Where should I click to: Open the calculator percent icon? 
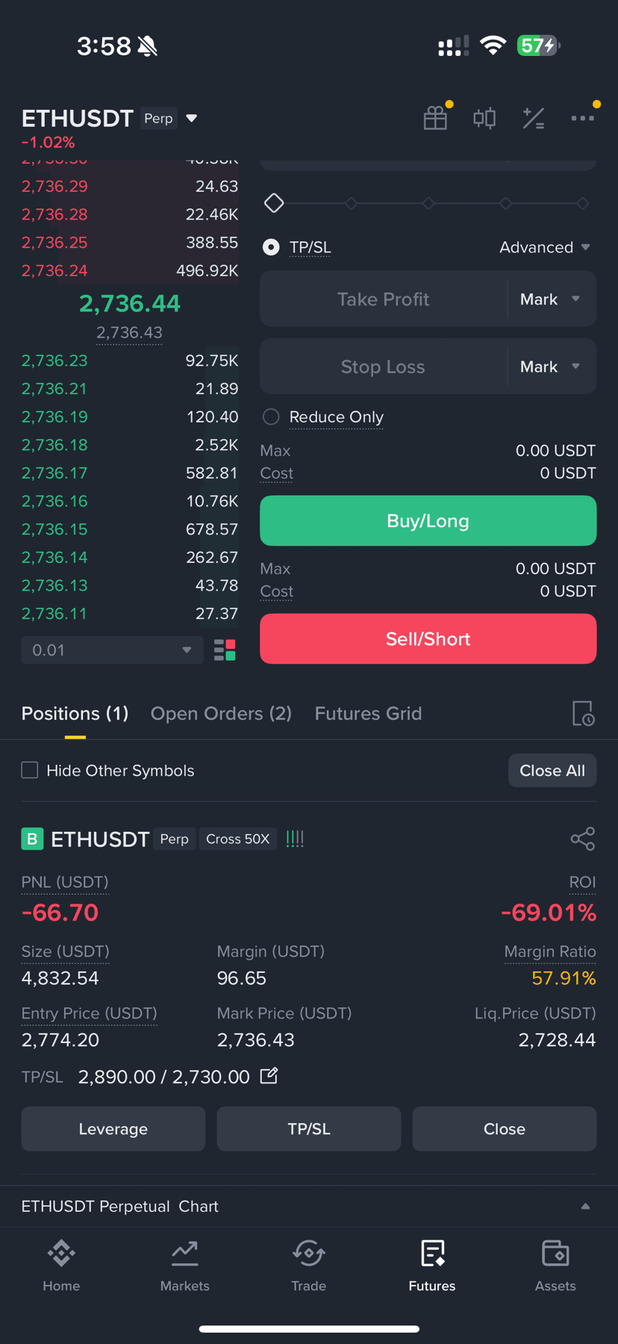[534, 118]
